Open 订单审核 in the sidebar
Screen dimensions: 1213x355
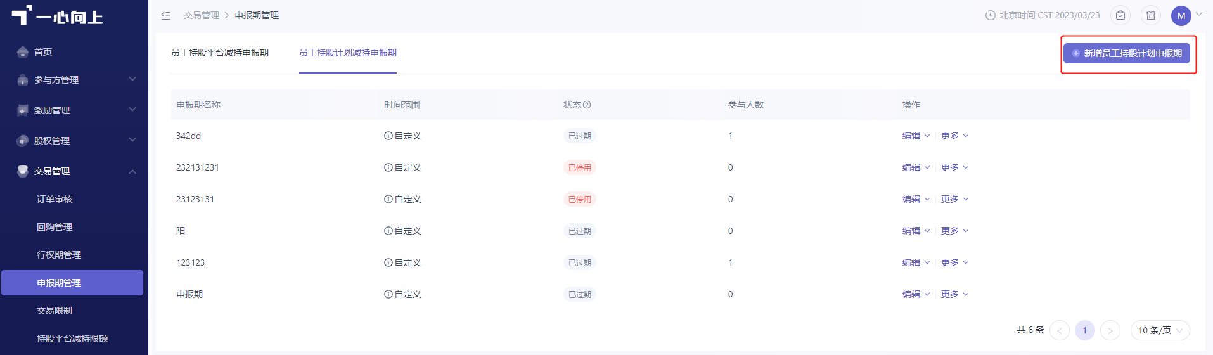tap(55, 199)
